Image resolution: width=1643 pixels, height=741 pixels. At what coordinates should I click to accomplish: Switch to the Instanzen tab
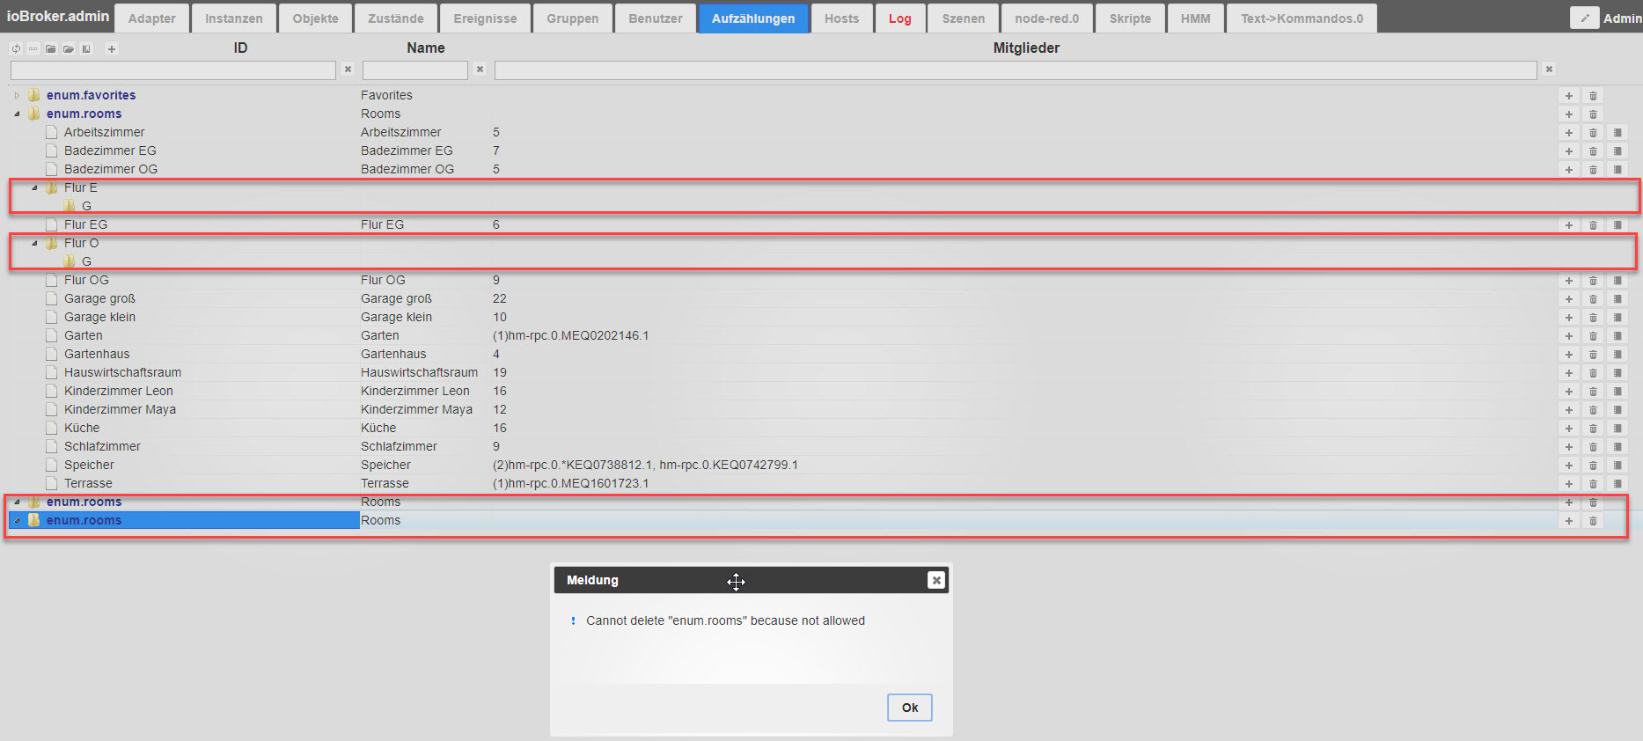point(234,18)
